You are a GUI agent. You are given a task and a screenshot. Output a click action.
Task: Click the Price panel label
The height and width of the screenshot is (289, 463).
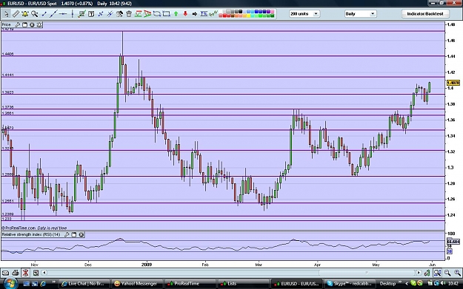click(x=6, y=24)
